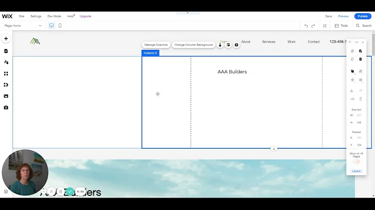Click the vertical page scrollbar

[x=373, y=44]
